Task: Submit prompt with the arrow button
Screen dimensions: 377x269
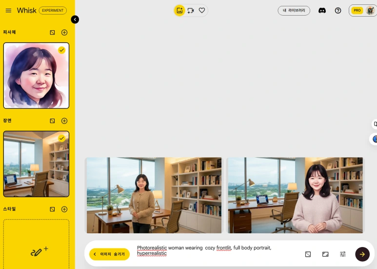Action: (362, 254)
